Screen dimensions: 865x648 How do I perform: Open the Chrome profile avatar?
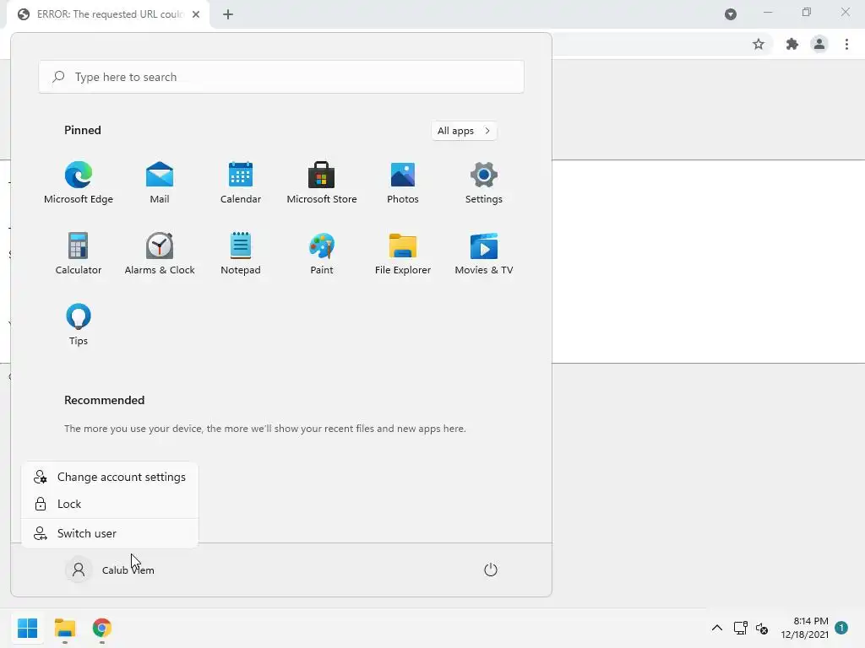coord(819,44)
